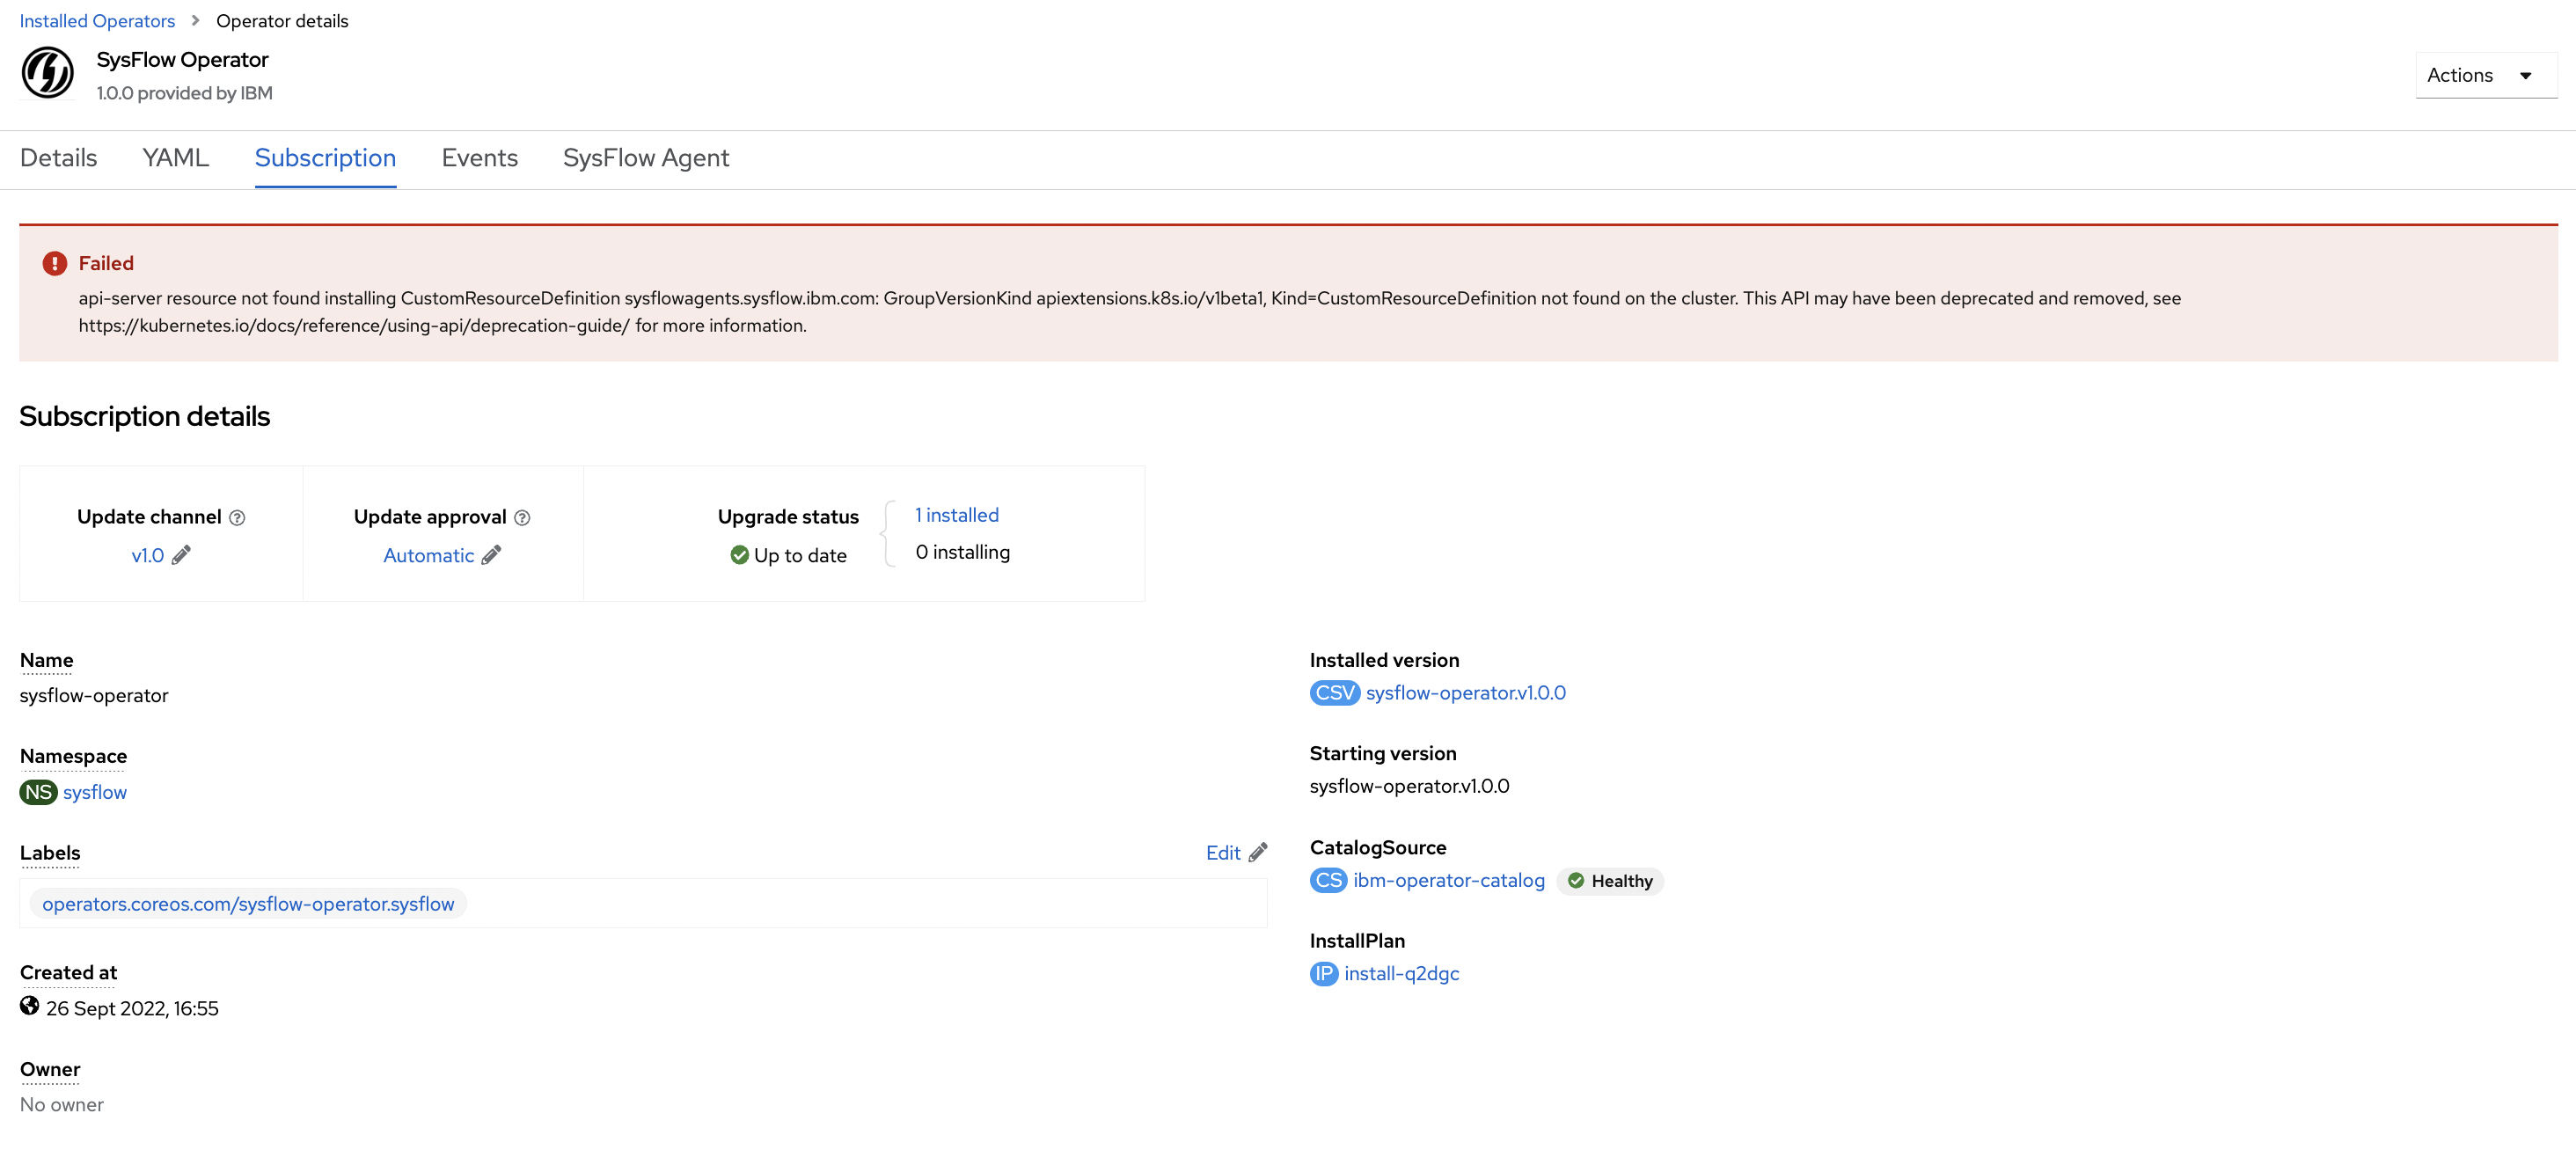2576x1172 pixels.
Task: Click the 'sysflow-operator' name value
Action: coord(94,696)
